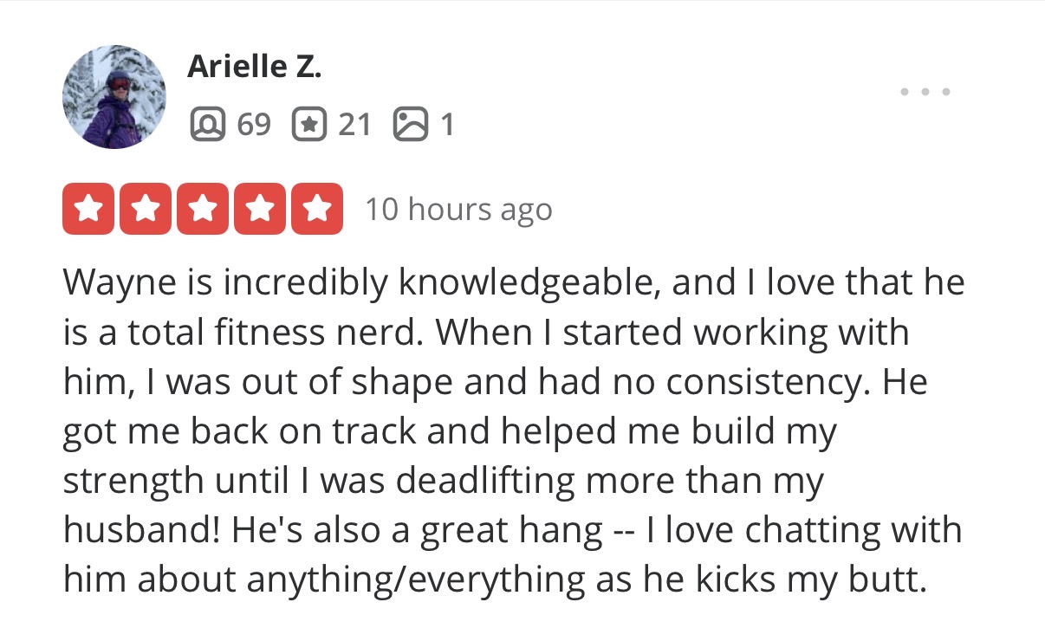Open Arielle Z.'s profile photo
1045x641 pixels.
tap(114, 97)
